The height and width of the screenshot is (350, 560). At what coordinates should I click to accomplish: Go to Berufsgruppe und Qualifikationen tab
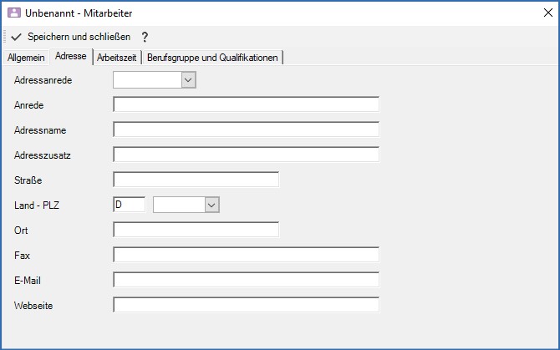click(212, 58)
